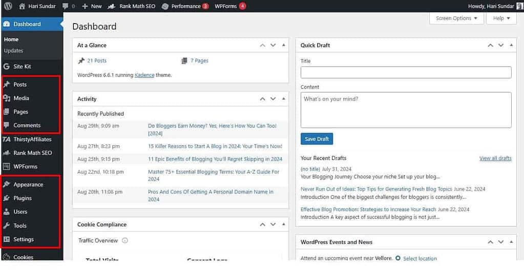The height and width of the screenshot is (274, 524).
Task: Collapse the At a Glance panel
Action: click(x=283, y=45)
